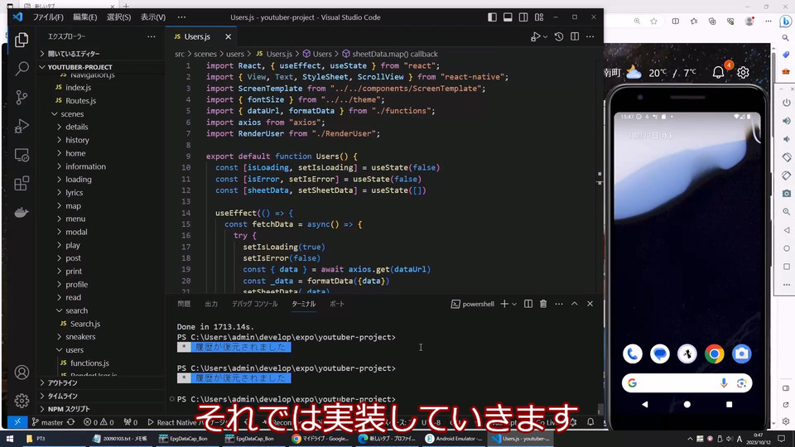
Task: Click the Run code play icon in editor
Action: 536,36
